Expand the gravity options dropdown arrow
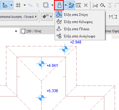The height and width of the screenshot is (110, 119). pos(66,5)
